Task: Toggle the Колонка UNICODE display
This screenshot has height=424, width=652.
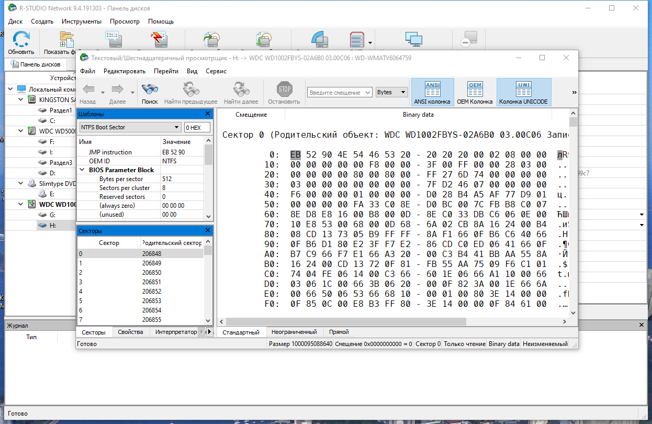Action: coord(523,93)
